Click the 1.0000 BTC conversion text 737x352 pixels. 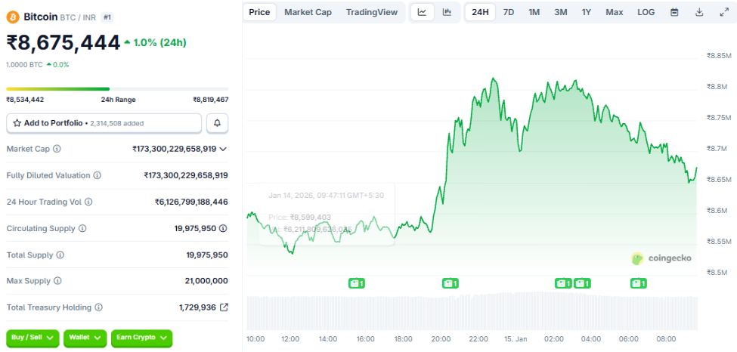[x=24, y=65]
